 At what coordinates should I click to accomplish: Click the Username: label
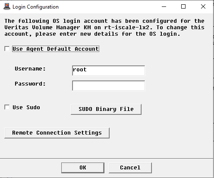click(x=30, y=69)
